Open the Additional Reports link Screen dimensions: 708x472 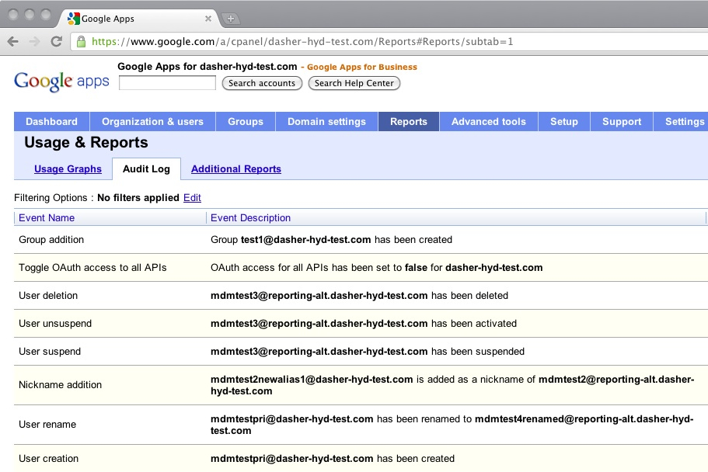pyautogui.click(x=235, y=168)
